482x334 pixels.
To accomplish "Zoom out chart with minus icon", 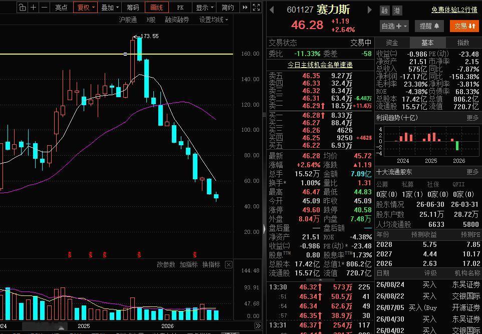I will click(x=44, y=8).
